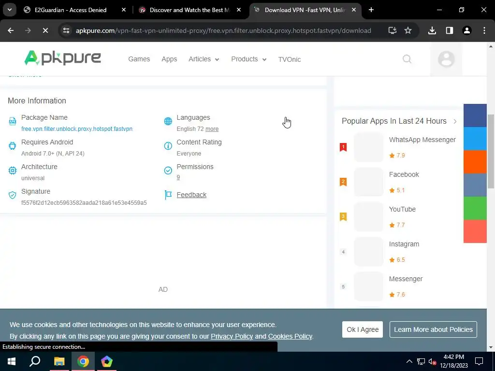
Task: Stop loading the page
Action: [x=45, y=30]
